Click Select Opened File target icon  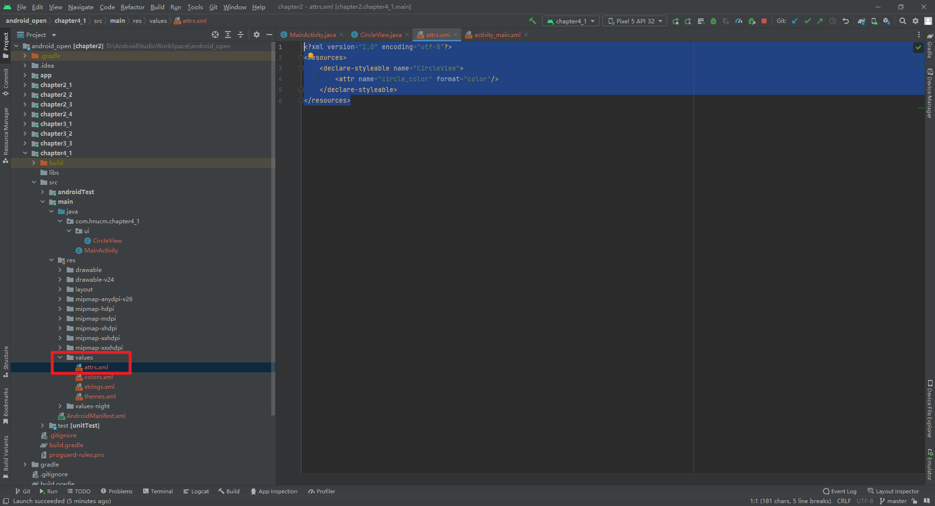point(215,35)
